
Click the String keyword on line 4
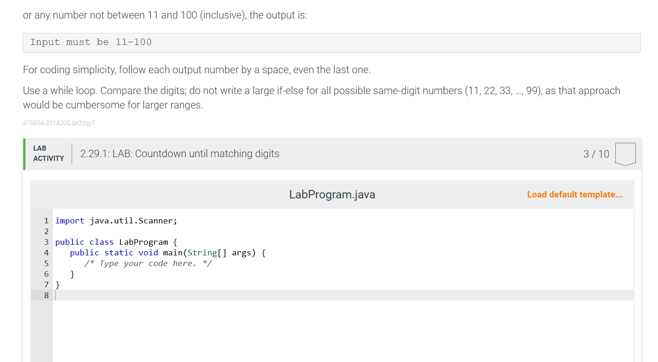click(x=203, y=252)
